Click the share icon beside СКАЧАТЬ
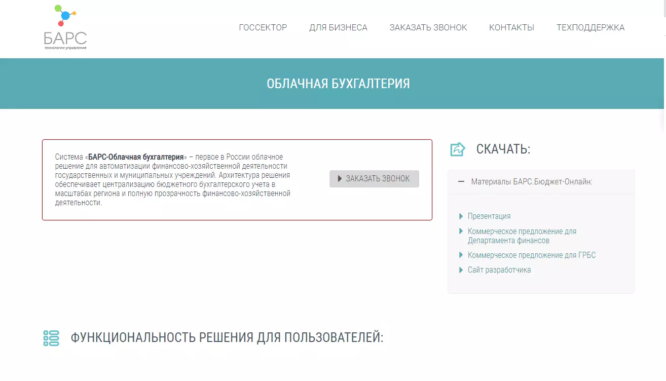 (x=458, y=149)
